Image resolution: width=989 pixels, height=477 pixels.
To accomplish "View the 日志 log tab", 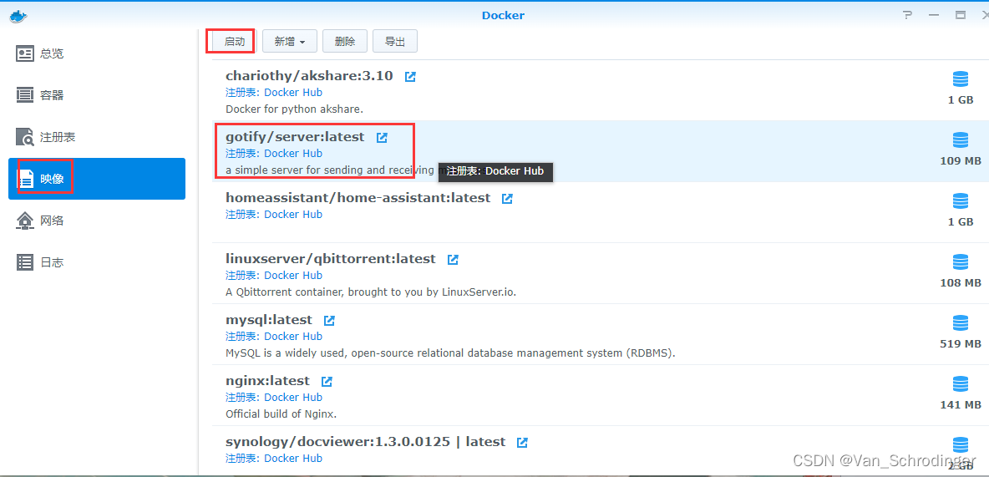I will 97,262.
